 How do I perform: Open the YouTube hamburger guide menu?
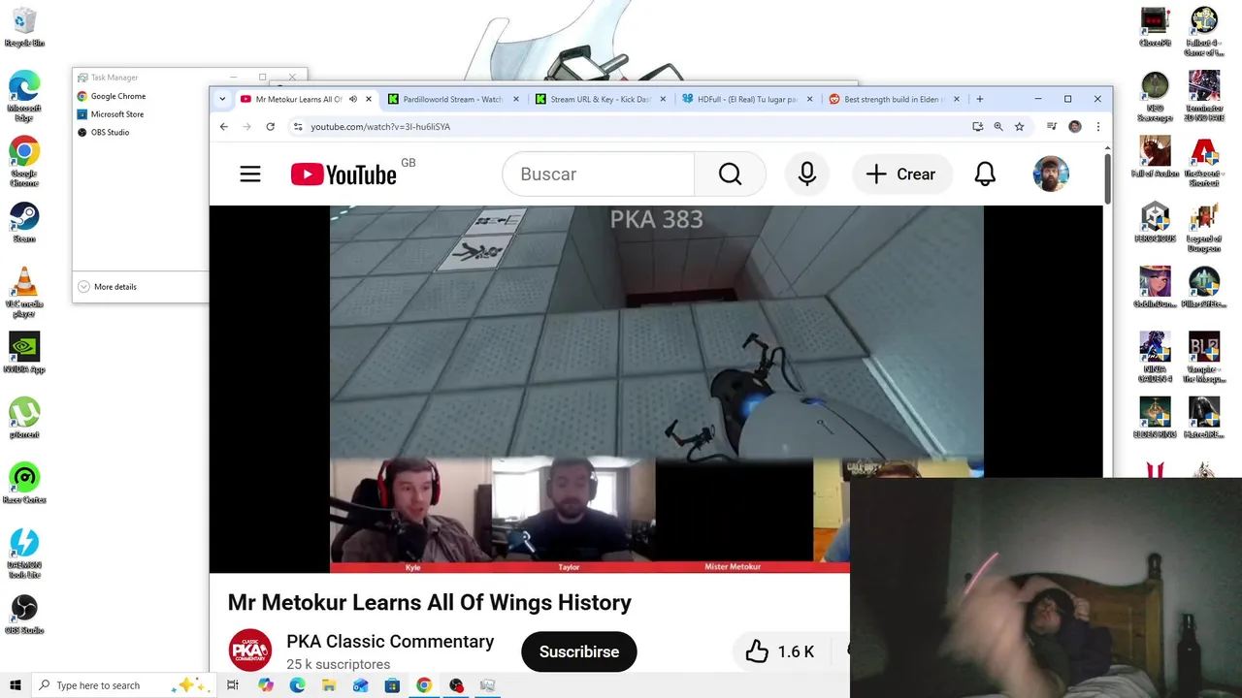(250, 174)
